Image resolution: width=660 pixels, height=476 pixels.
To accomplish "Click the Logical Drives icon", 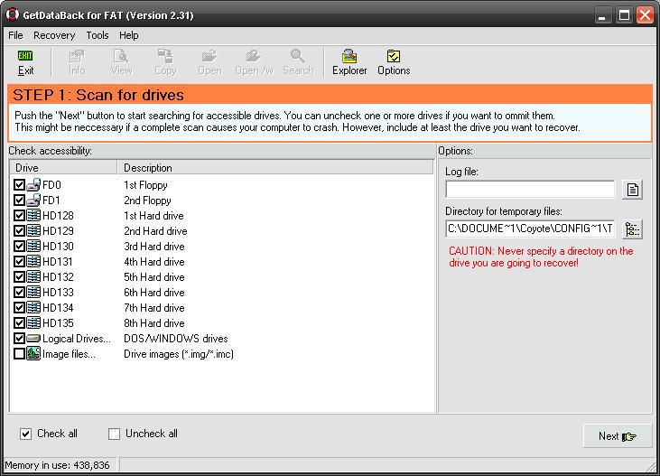I will pyautogui.click(x=33, y=338).
